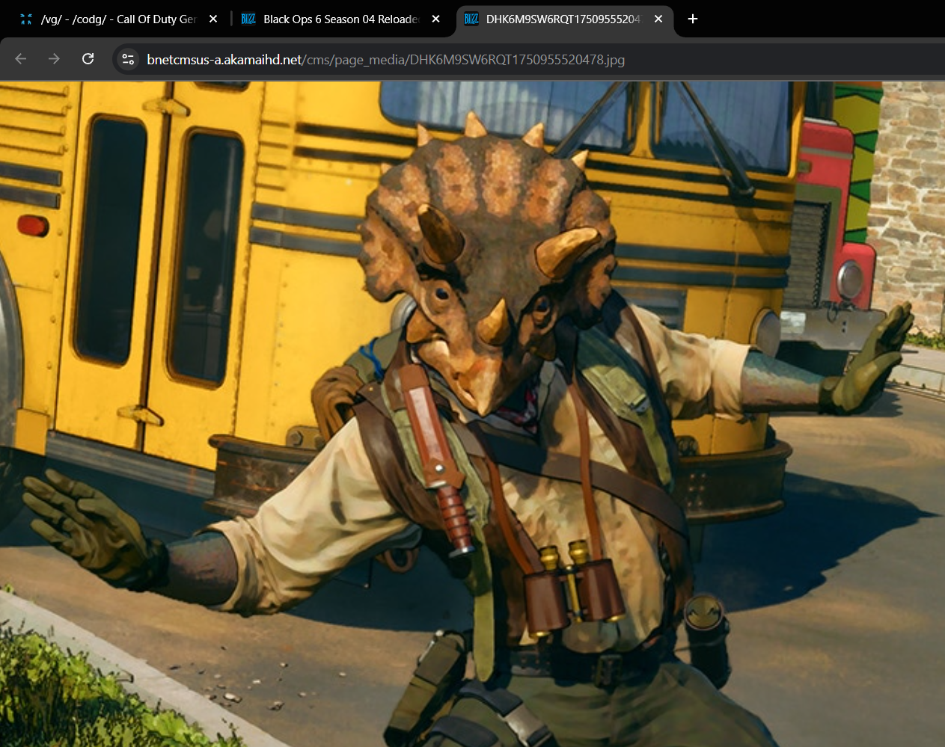Reload the current page
Screen dimensions: 945x747
[x=88, y=59]
